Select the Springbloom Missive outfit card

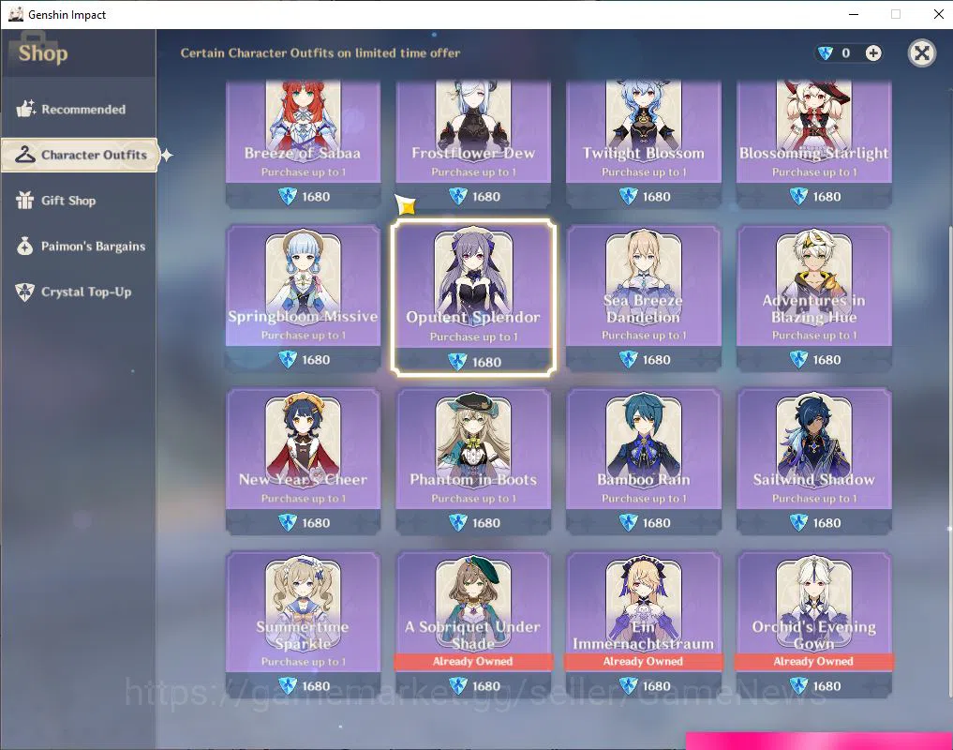tap(304, 297)
